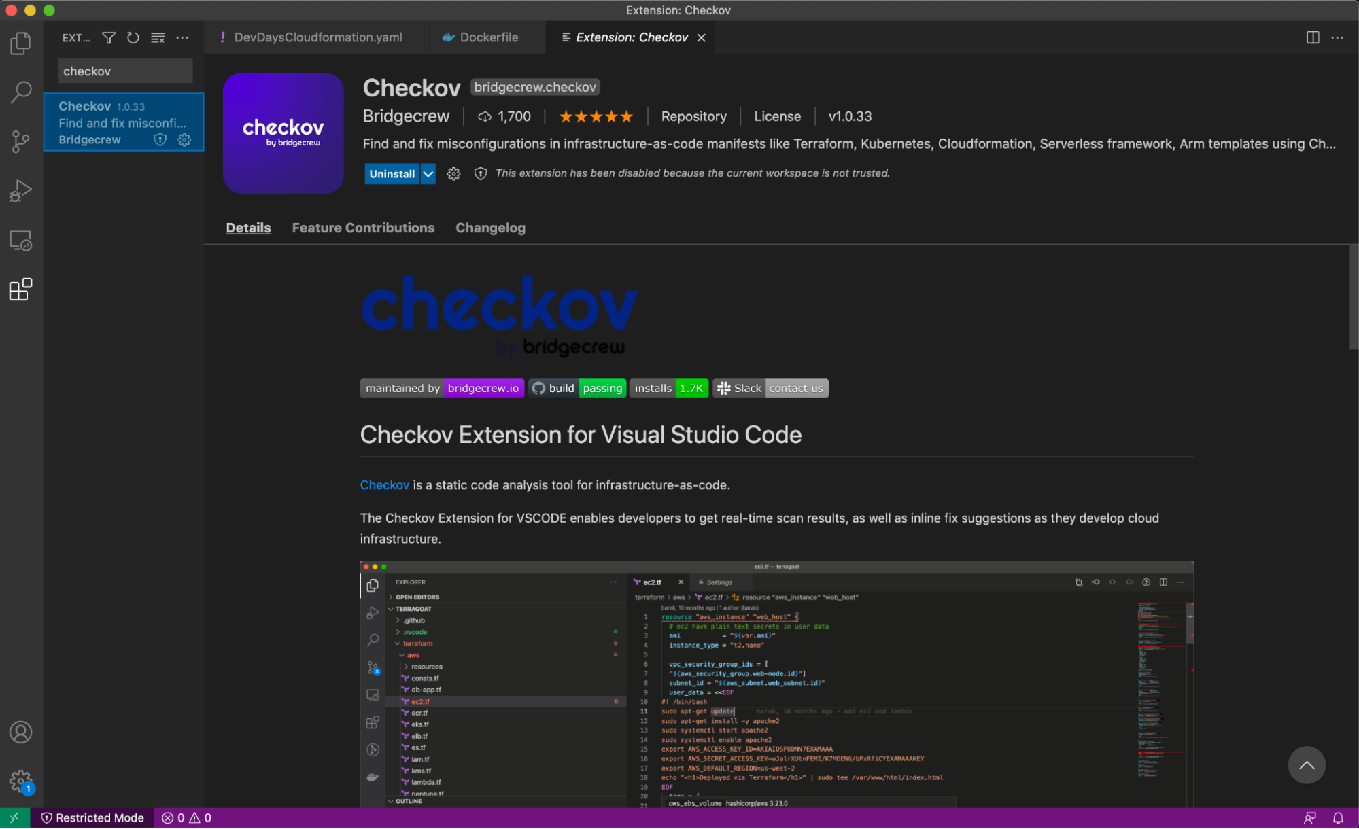Viewport: 1359px width, 829px height.
Task: Click the Terraform editor screenshot preview
Action: (x=776, y=684)
